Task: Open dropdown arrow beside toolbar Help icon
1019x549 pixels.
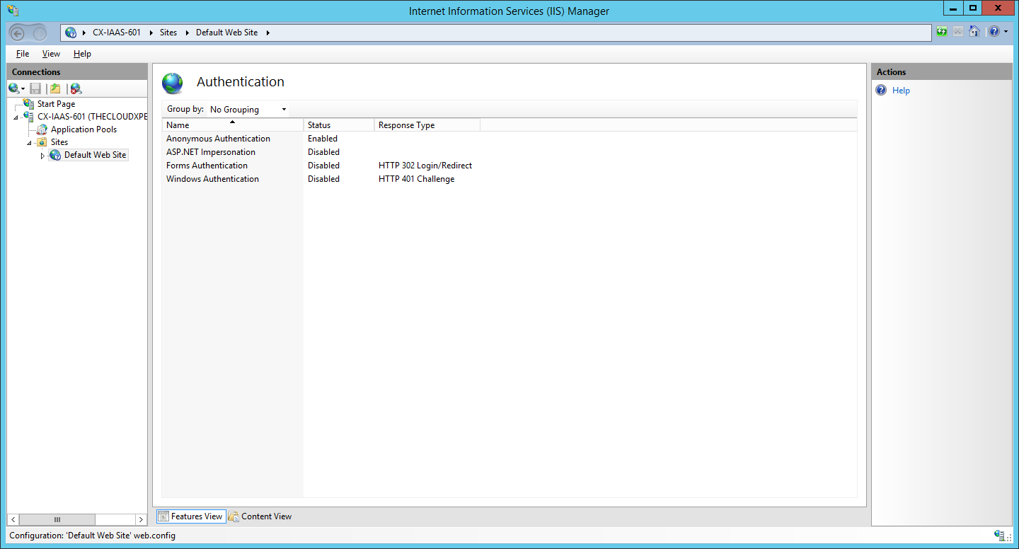Action: tap(1006, 32)
